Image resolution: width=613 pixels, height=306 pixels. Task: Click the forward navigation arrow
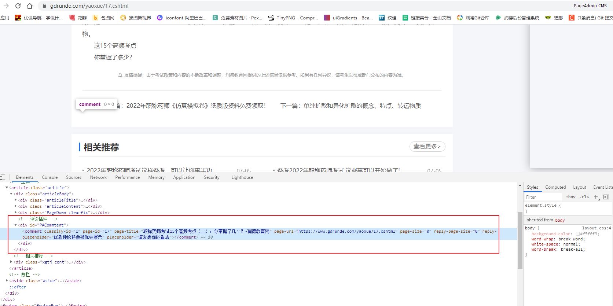click(x=6, y=6)
